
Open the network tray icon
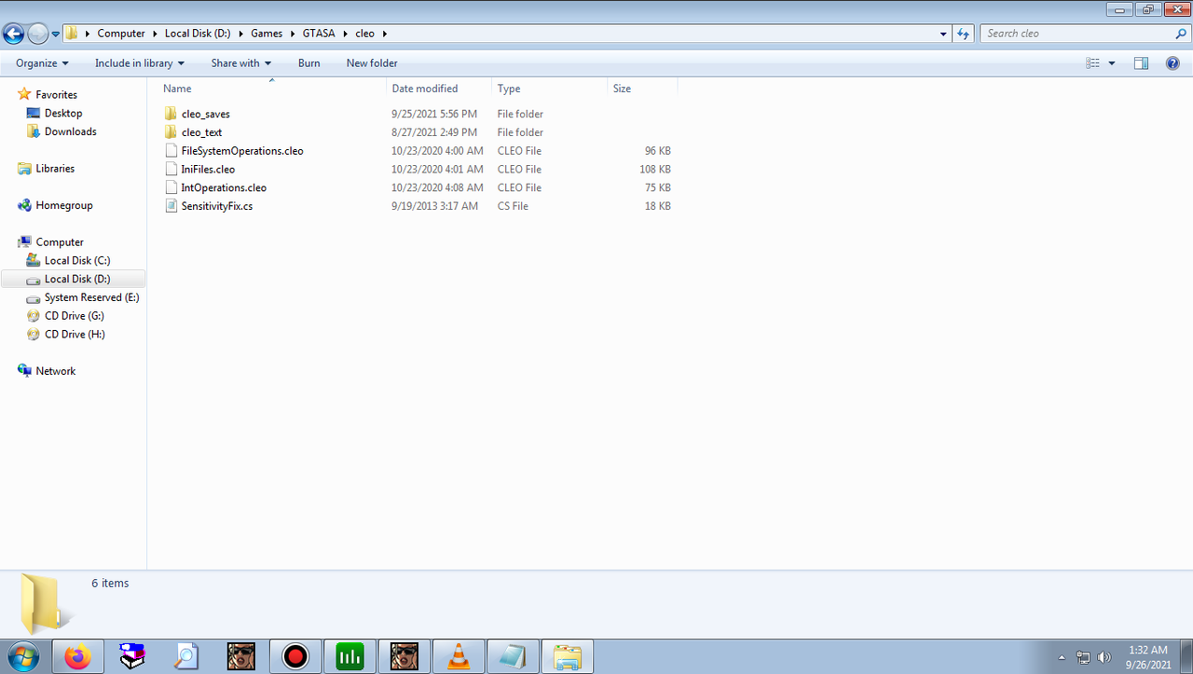1083,657
